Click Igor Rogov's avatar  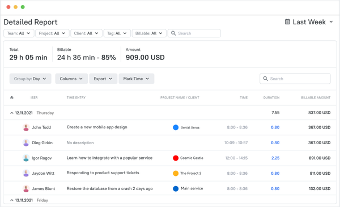tap(26, 158)
